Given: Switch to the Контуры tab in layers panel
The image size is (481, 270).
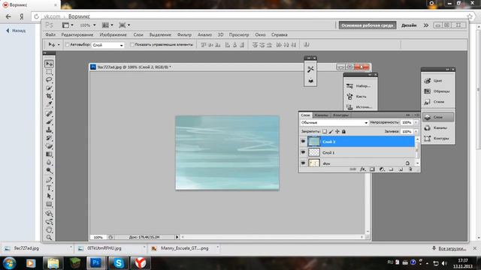Looking at the screenshot, I should click(x=340, y=115).
